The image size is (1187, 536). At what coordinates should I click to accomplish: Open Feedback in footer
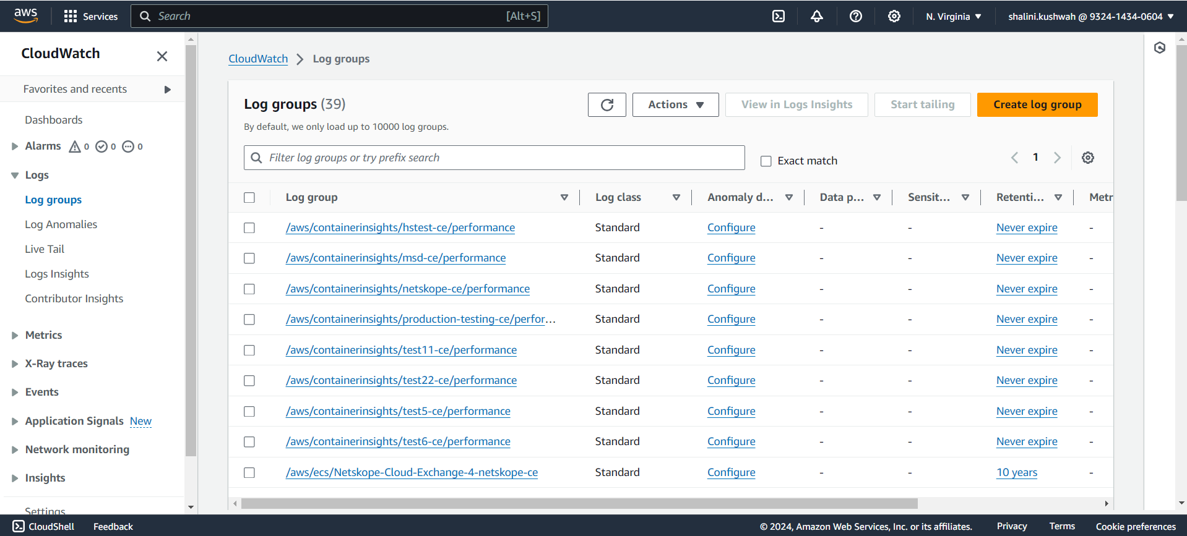point(113,527)
